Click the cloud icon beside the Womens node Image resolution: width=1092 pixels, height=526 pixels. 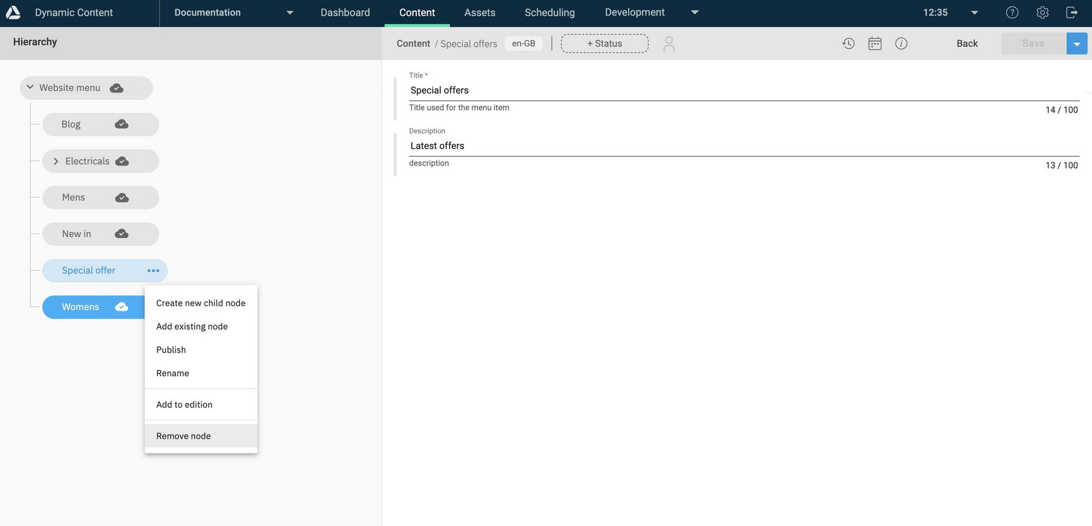(x=121, y=307)
